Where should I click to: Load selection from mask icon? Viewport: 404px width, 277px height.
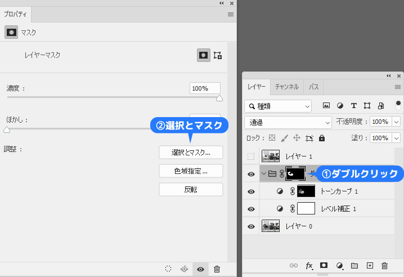point(168,269)
